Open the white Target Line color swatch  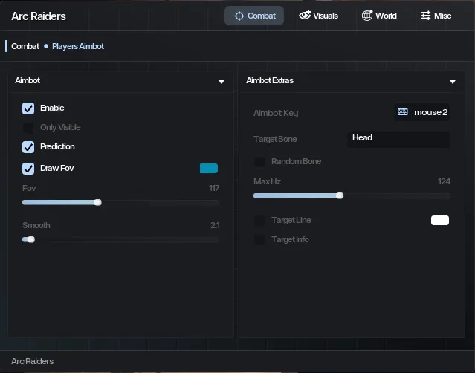click(x=440, y=221)
